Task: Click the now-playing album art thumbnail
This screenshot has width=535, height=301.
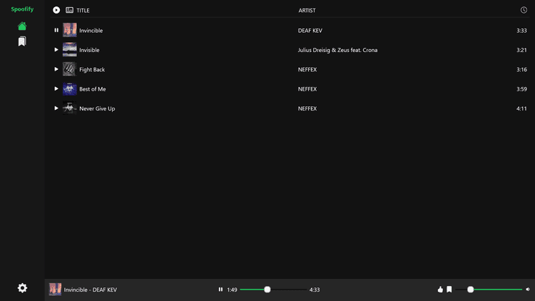Action: click(55, 289)
